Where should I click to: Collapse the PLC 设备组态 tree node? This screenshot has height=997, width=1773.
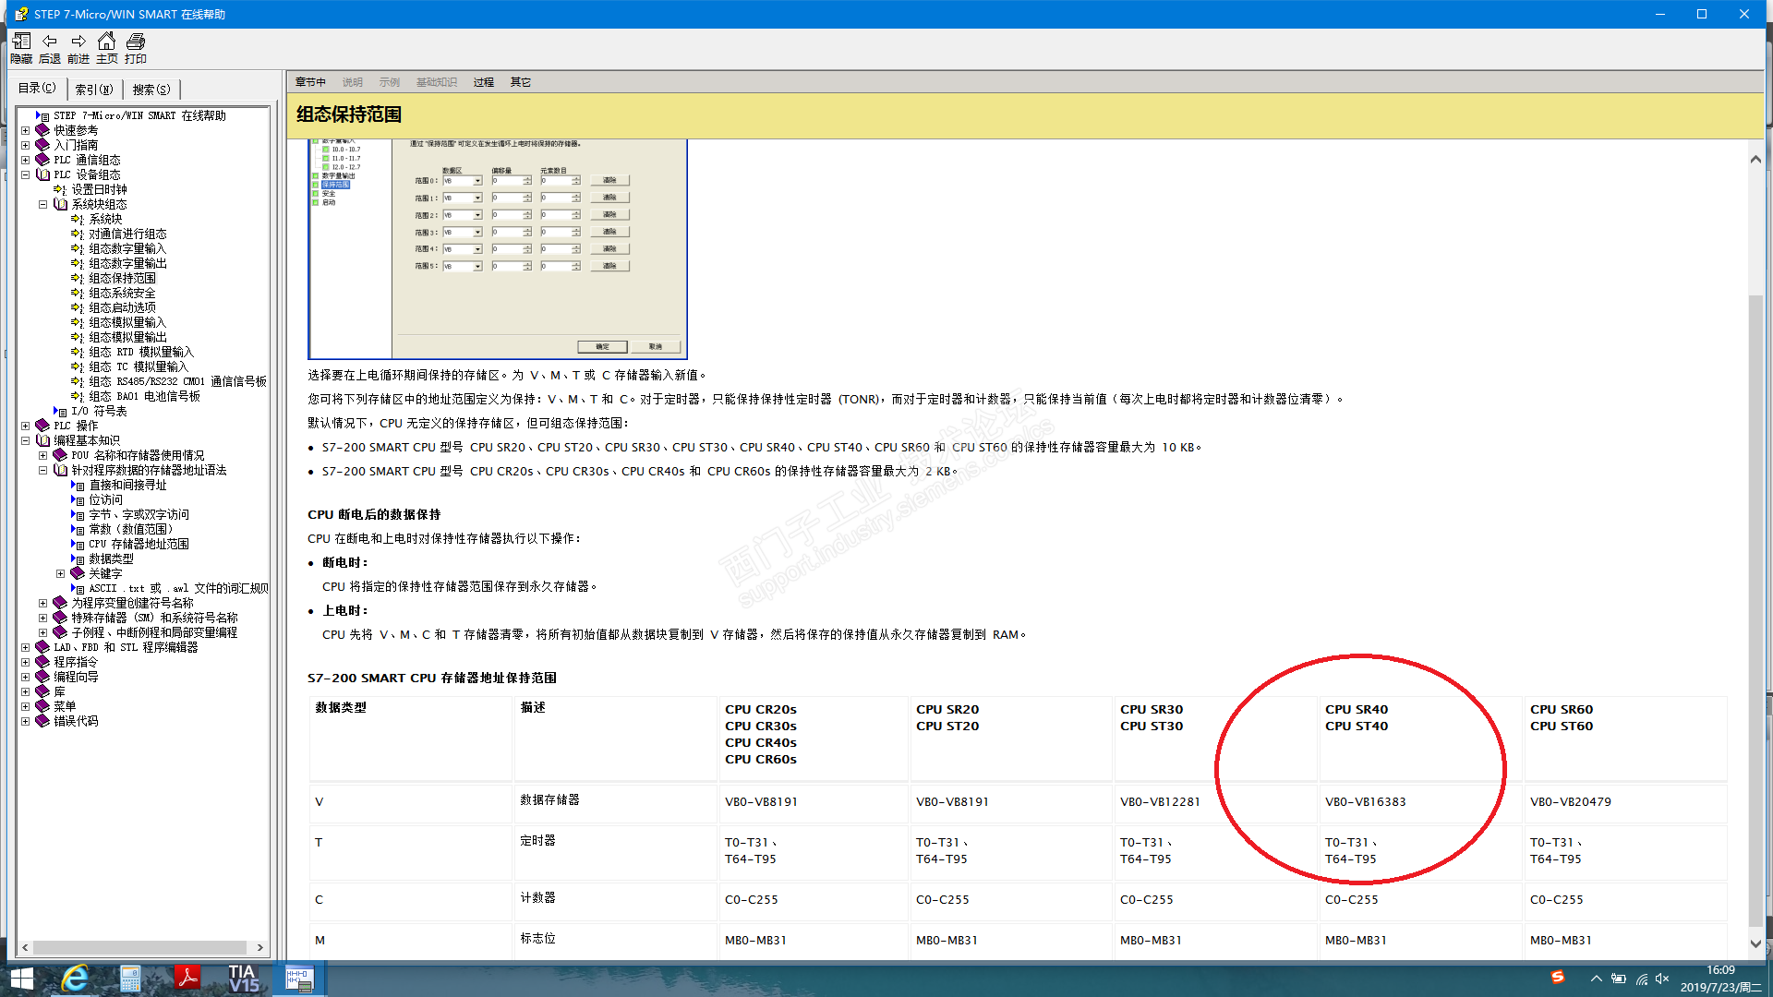(26, 174)
